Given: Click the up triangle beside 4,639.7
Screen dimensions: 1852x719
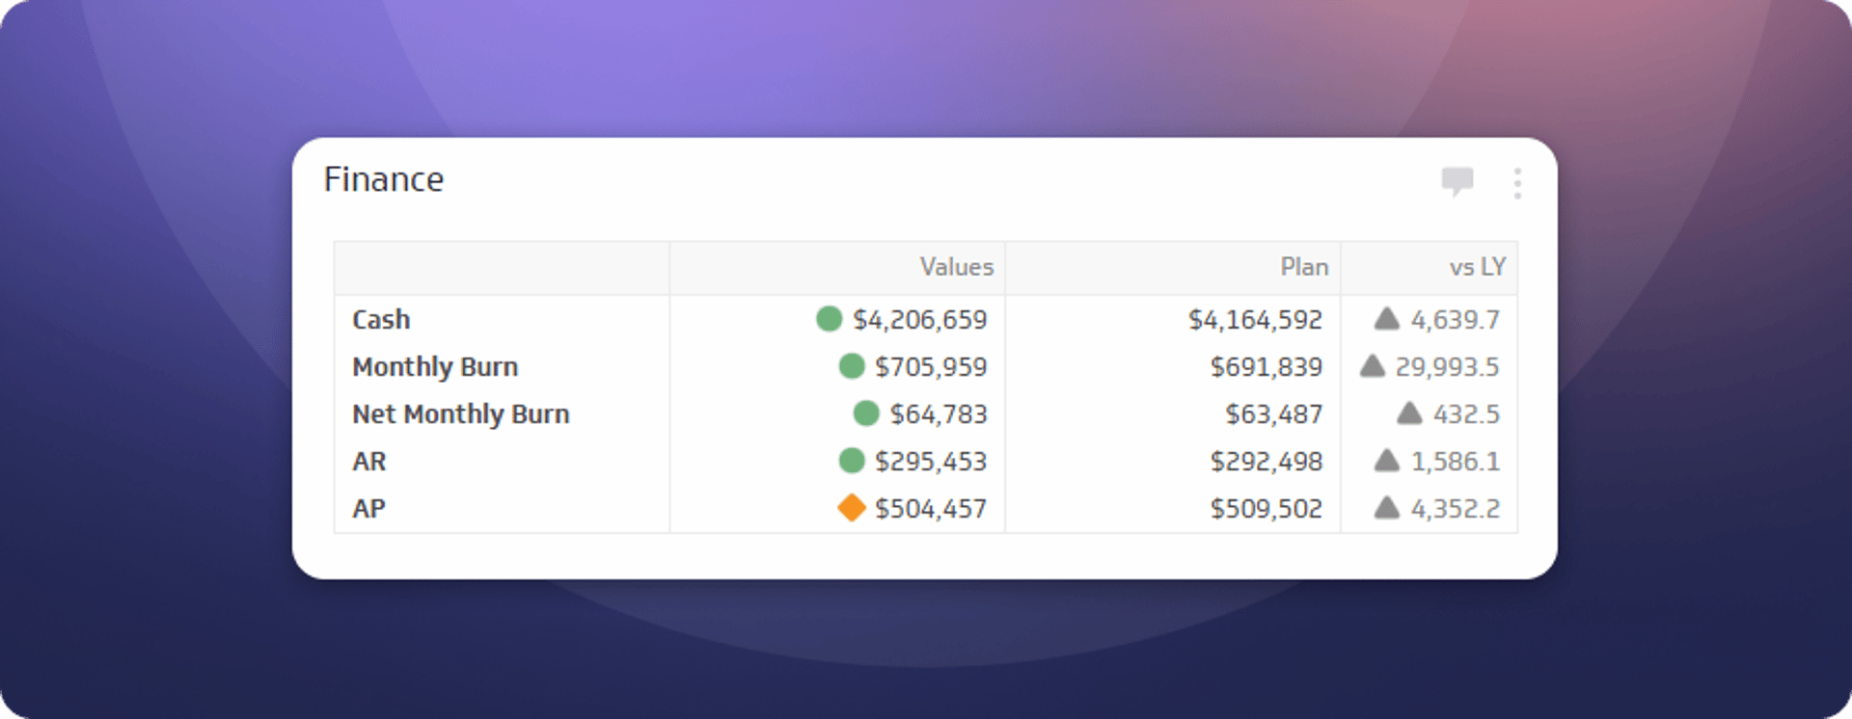Looking at the screenshot, I should point(1386,319).
